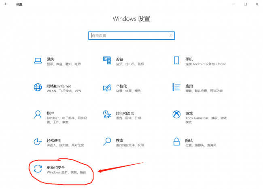Click the 显示、声音、通知、电源 description
Viewport: 263px width, 189px height.
pos(64,64)
